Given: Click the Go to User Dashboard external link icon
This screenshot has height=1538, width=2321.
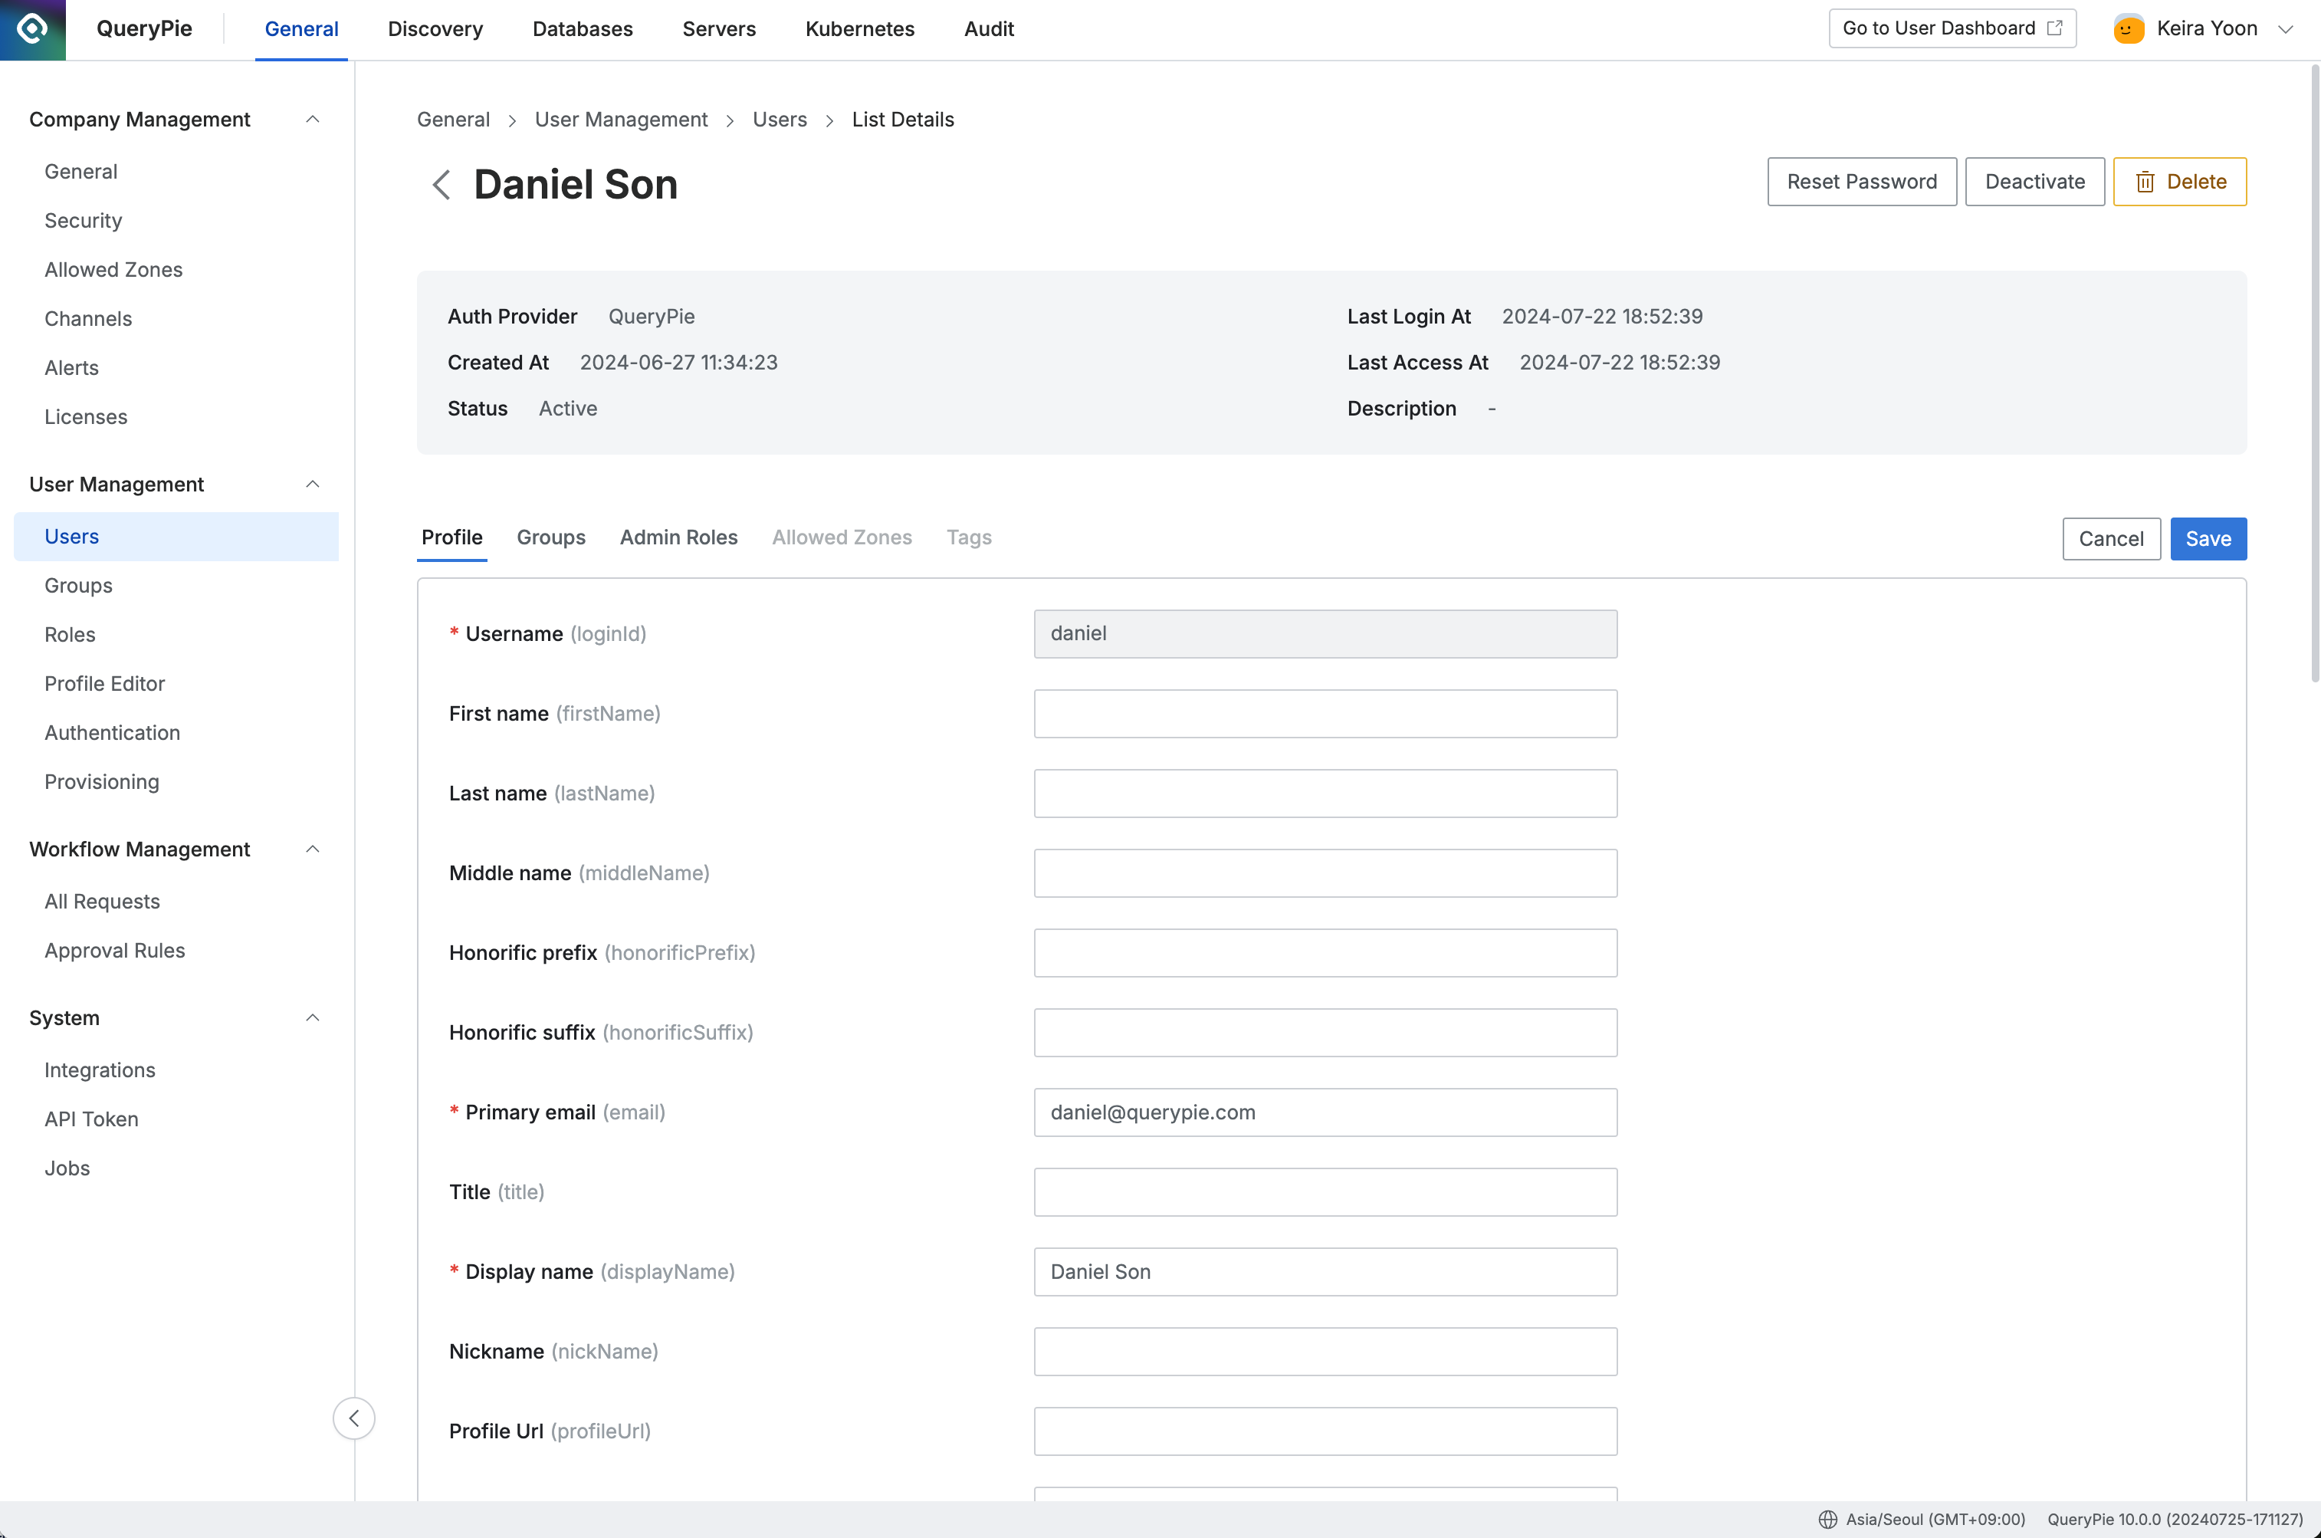Looking at the screenshot, I should click(x=2055, y=28).
